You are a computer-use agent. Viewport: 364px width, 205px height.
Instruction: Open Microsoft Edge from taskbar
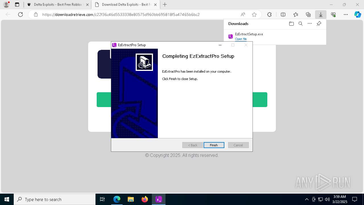[x=117, y=199]
